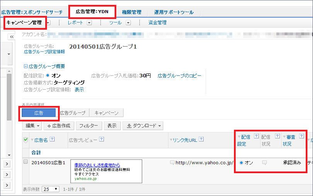The height and width of the screenshot is (196, 313).
Task: Click sidebar scrollbar up arrow
Action: (9, 71)
